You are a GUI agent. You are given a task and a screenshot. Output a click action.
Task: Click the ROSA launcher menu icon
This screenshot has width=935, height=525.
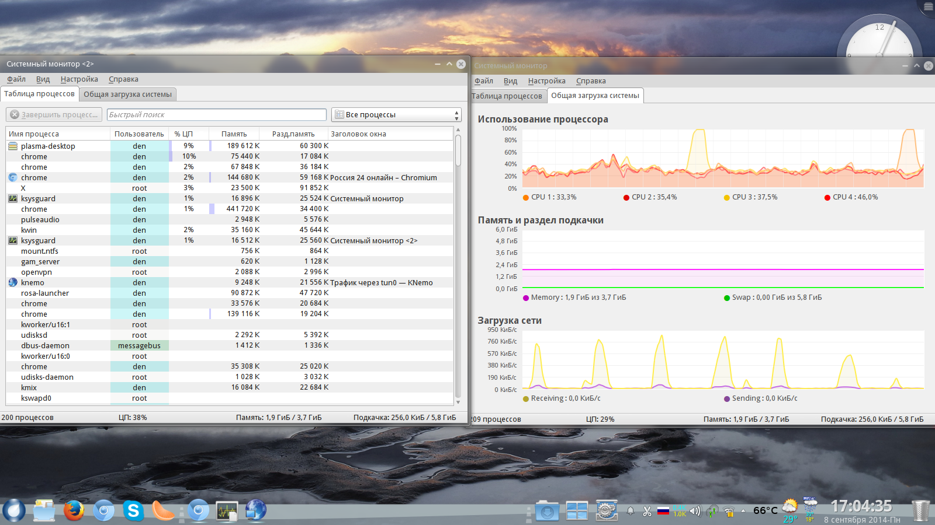click(14, 511)
